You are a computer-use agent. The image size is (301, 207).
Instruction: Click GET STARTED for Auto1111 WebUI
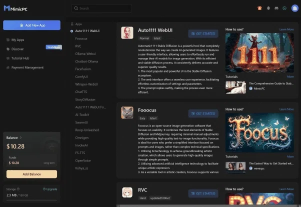[x=203, y=33]
